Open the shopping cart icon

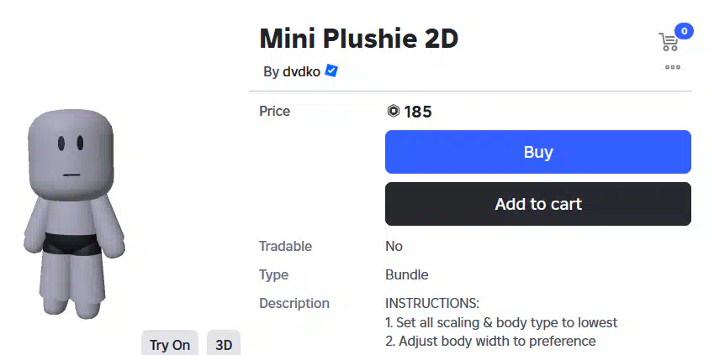coord(669,42)
